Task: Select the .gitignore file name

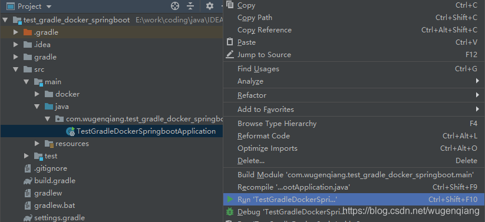Action: point(51,168)
